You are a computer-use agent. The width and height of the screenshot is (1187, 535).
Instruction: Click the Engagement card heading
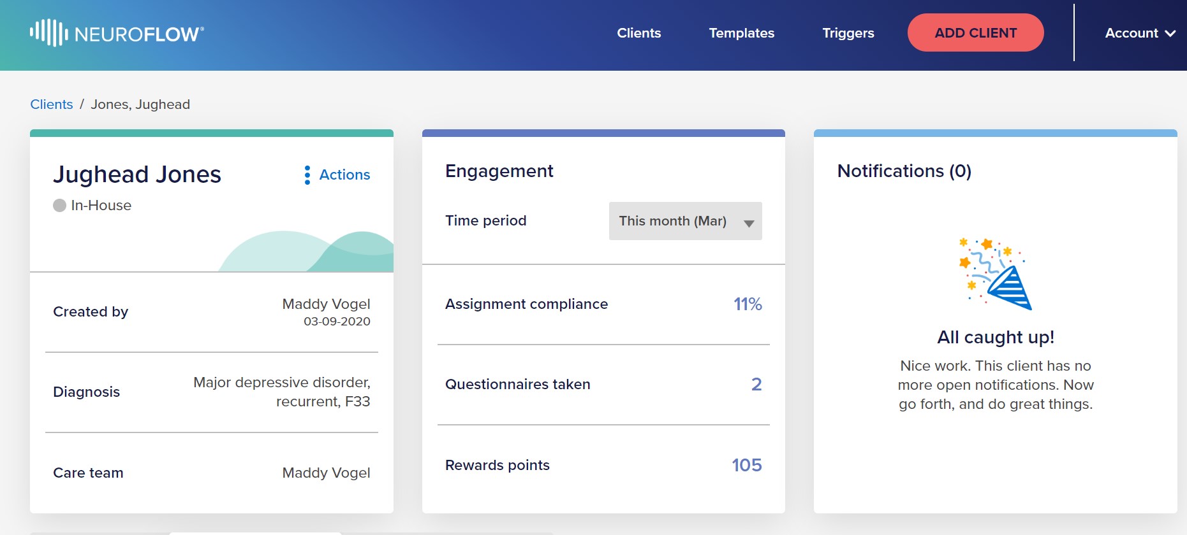tap(499, 171)
